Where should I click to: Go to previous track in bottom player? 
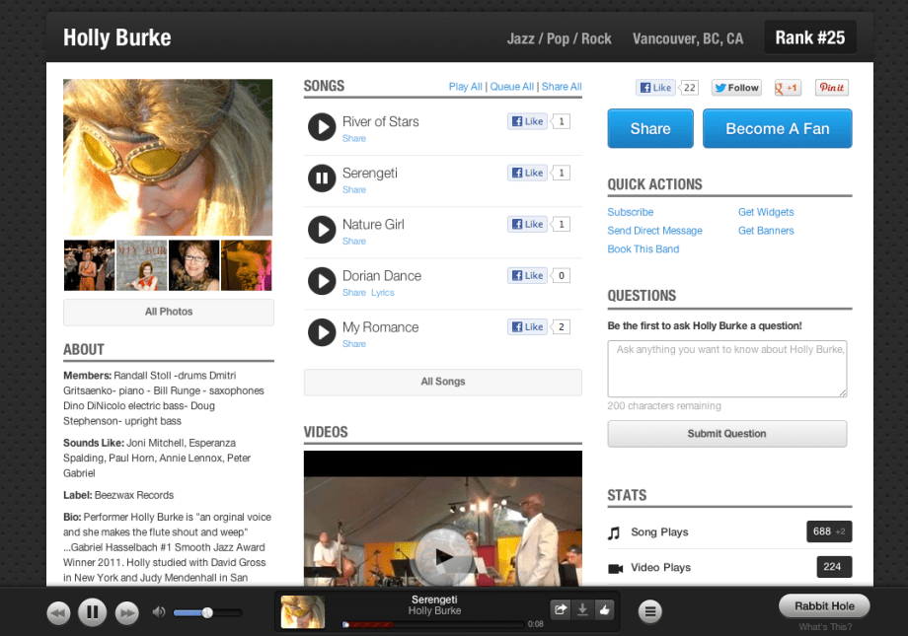pos(58,613)
